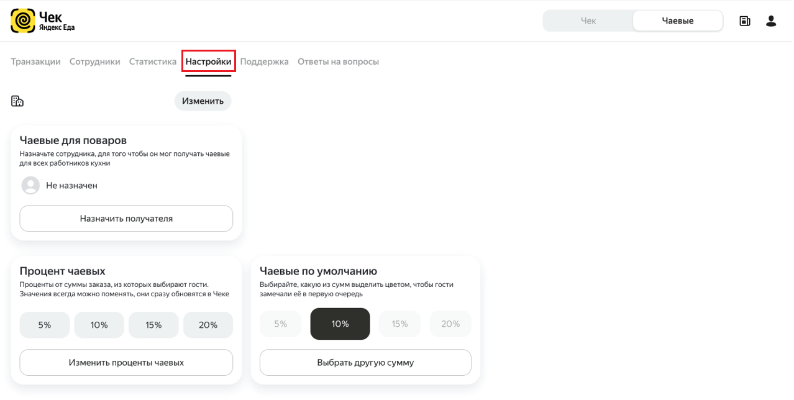This screenshot has height=400, width=794.
Task: Click the building organization icon
Action: tap(17, 101)
